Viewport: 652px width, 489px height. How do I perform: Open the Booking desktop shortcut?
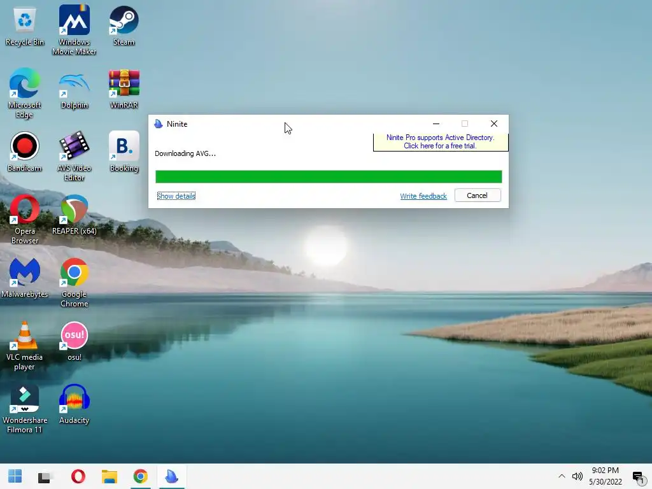pyautogui.click(x=124, y=152)
